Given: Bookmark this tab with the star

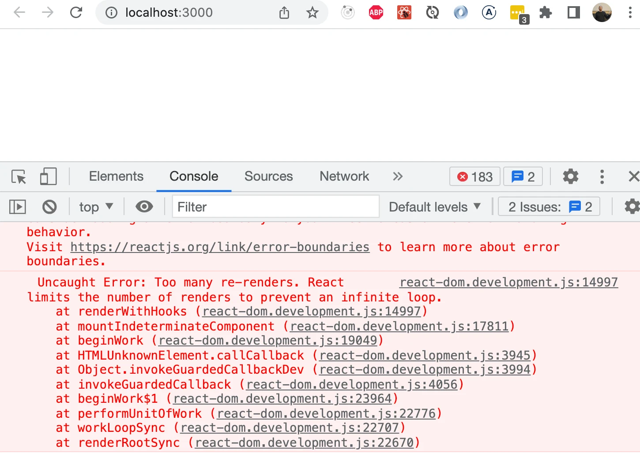Looking at the screenshot, I should point(312,13).
